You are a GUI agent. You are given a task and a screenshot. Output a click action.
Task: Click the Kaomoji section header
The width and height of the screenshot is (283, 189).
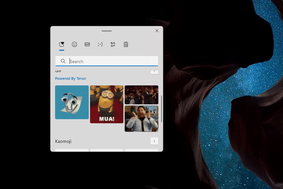tap(64, 141)
